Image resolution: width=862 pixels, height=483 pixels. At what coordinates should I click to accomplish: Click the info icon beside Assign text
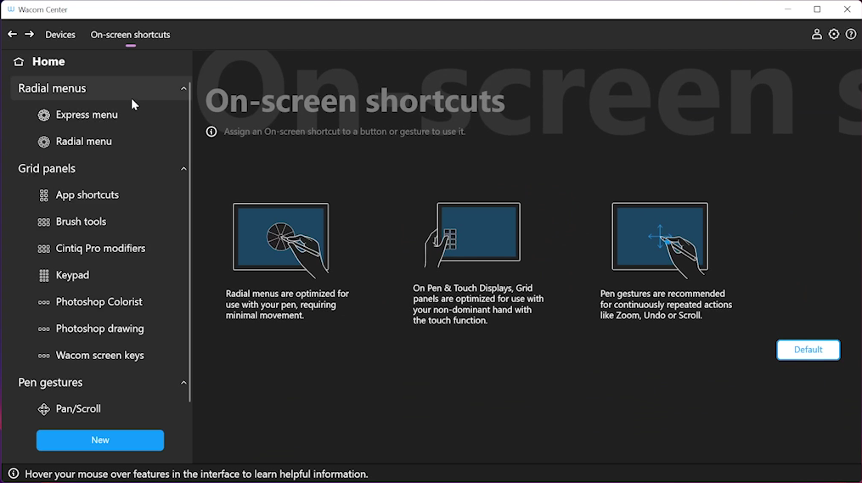pyautogui.click(x=211, y=132)
